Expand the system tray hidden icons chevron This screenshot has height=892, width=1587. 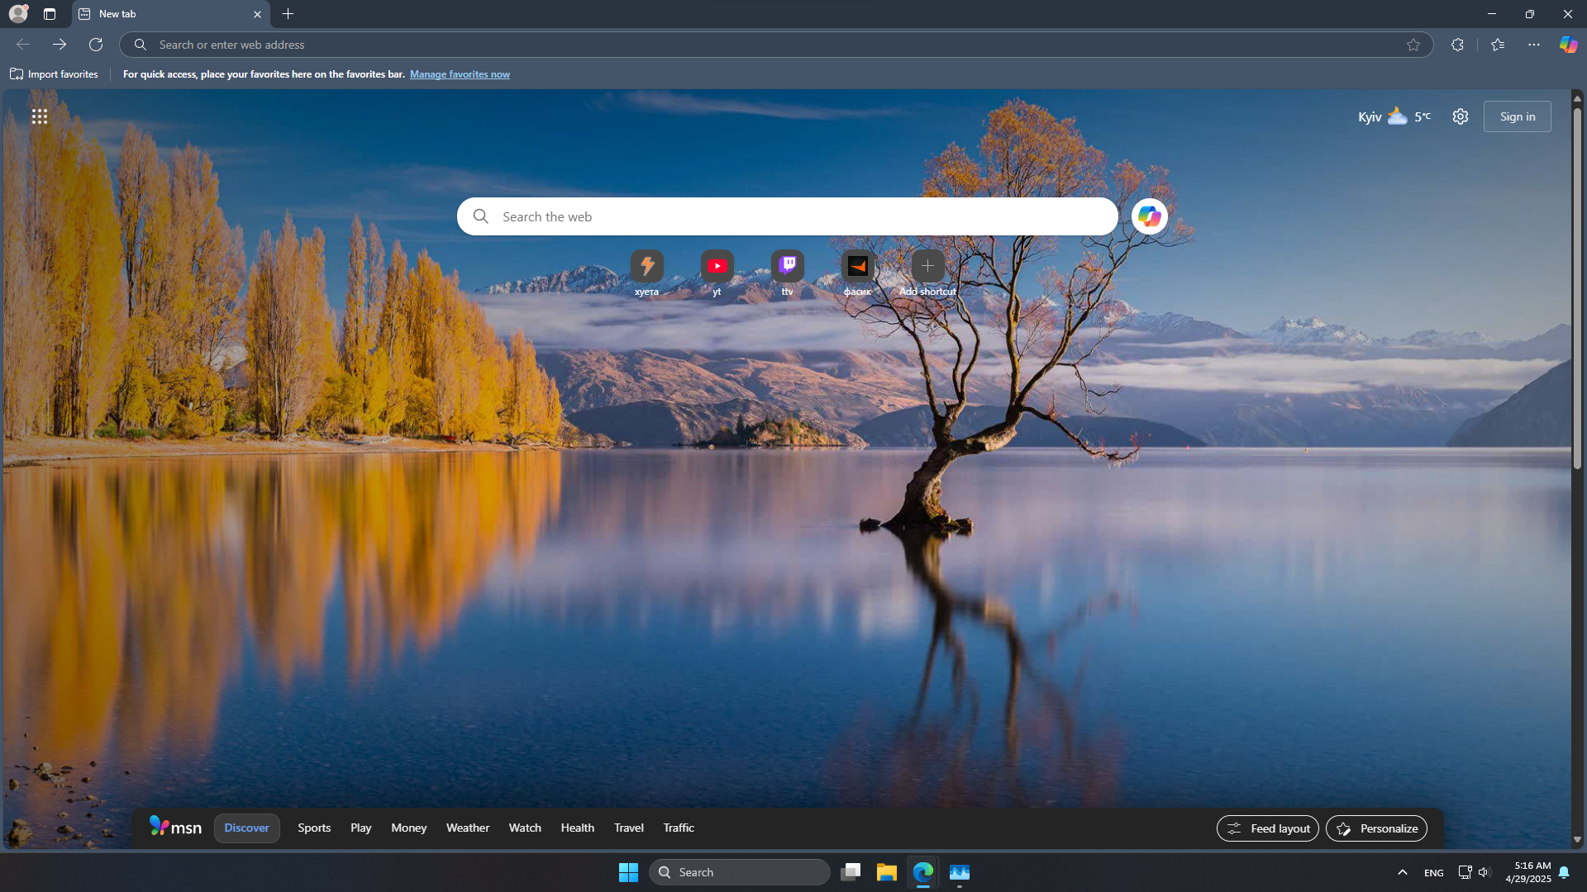click(x=1403, y=872)
